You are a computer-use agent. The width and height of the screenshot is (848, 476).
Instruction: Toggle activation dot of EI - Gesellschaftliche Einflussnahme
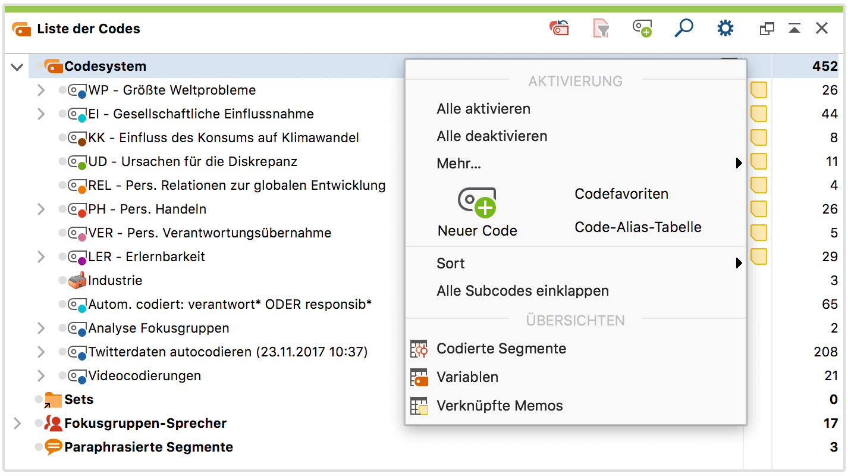[62, 114]
